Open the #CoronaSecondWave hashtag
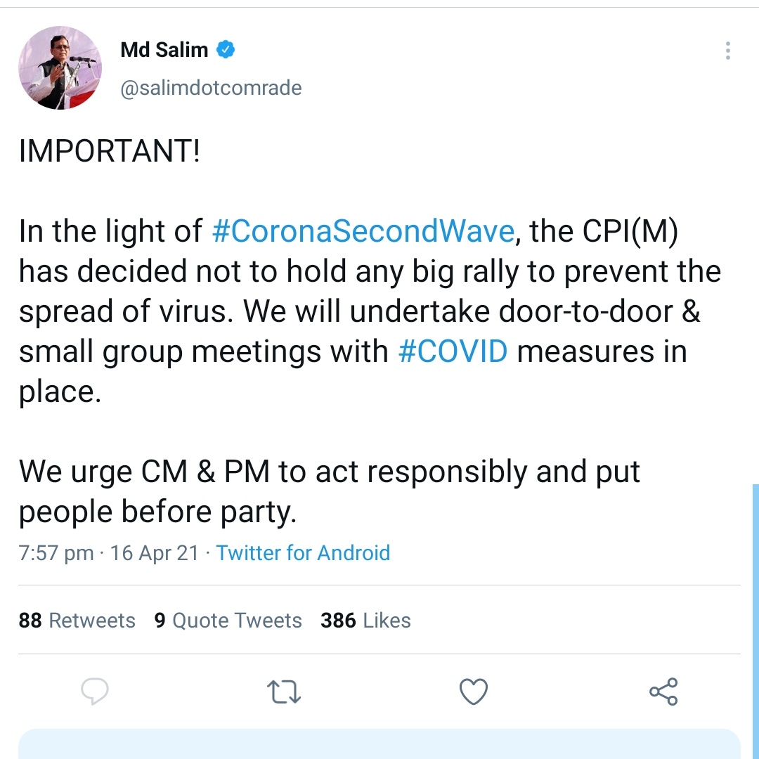759x759 pixels. (363, 231)
